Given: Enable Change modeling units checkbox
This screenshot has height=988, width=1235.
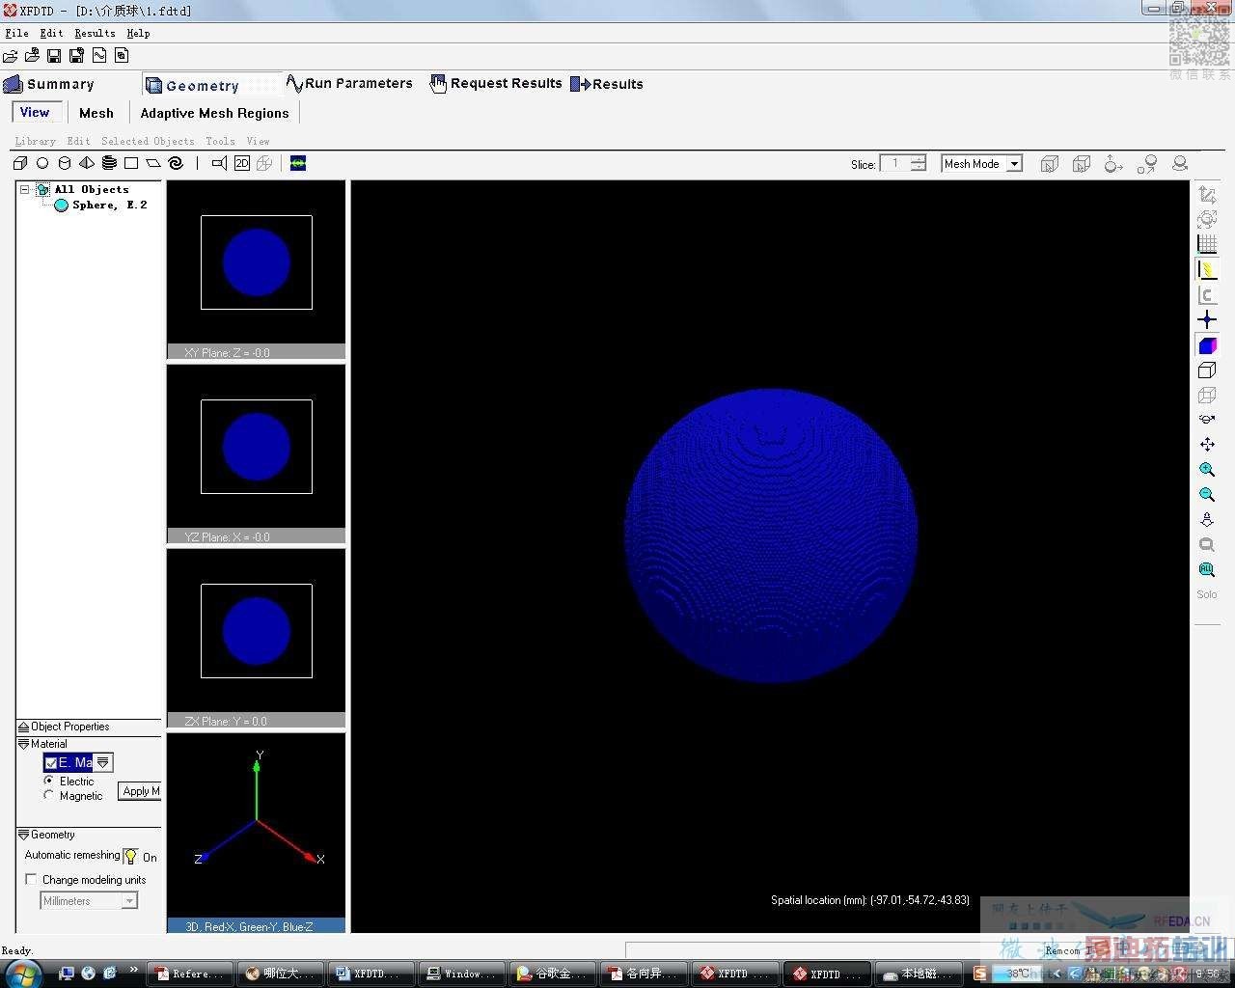Looking at the screenshot, I should (32, 880).
